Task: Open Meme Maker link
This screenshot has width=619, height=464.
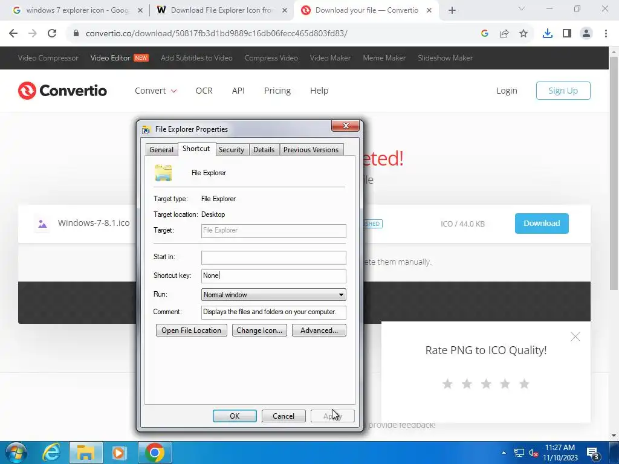Action: [384, 58]
